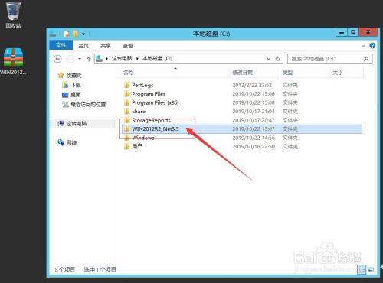Open the Help question mark icon

click(x=372, y=46)
